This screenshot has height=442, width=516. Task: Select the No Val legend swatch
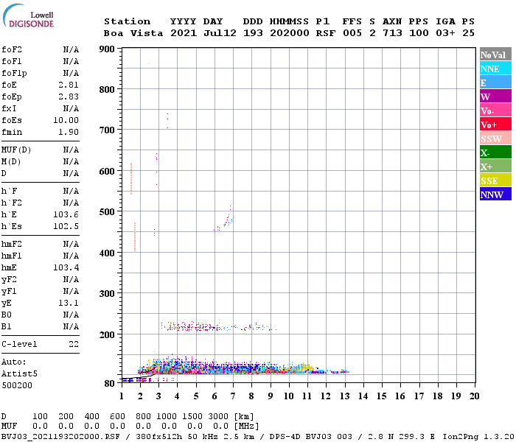coord(495,55)
